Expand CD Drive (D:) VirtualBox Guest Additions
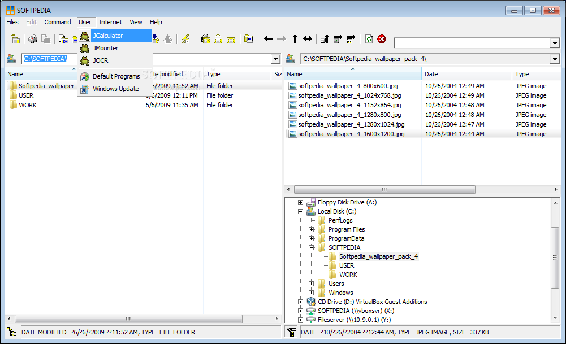Viewport: 566px width, 344px height. (300, 302)
